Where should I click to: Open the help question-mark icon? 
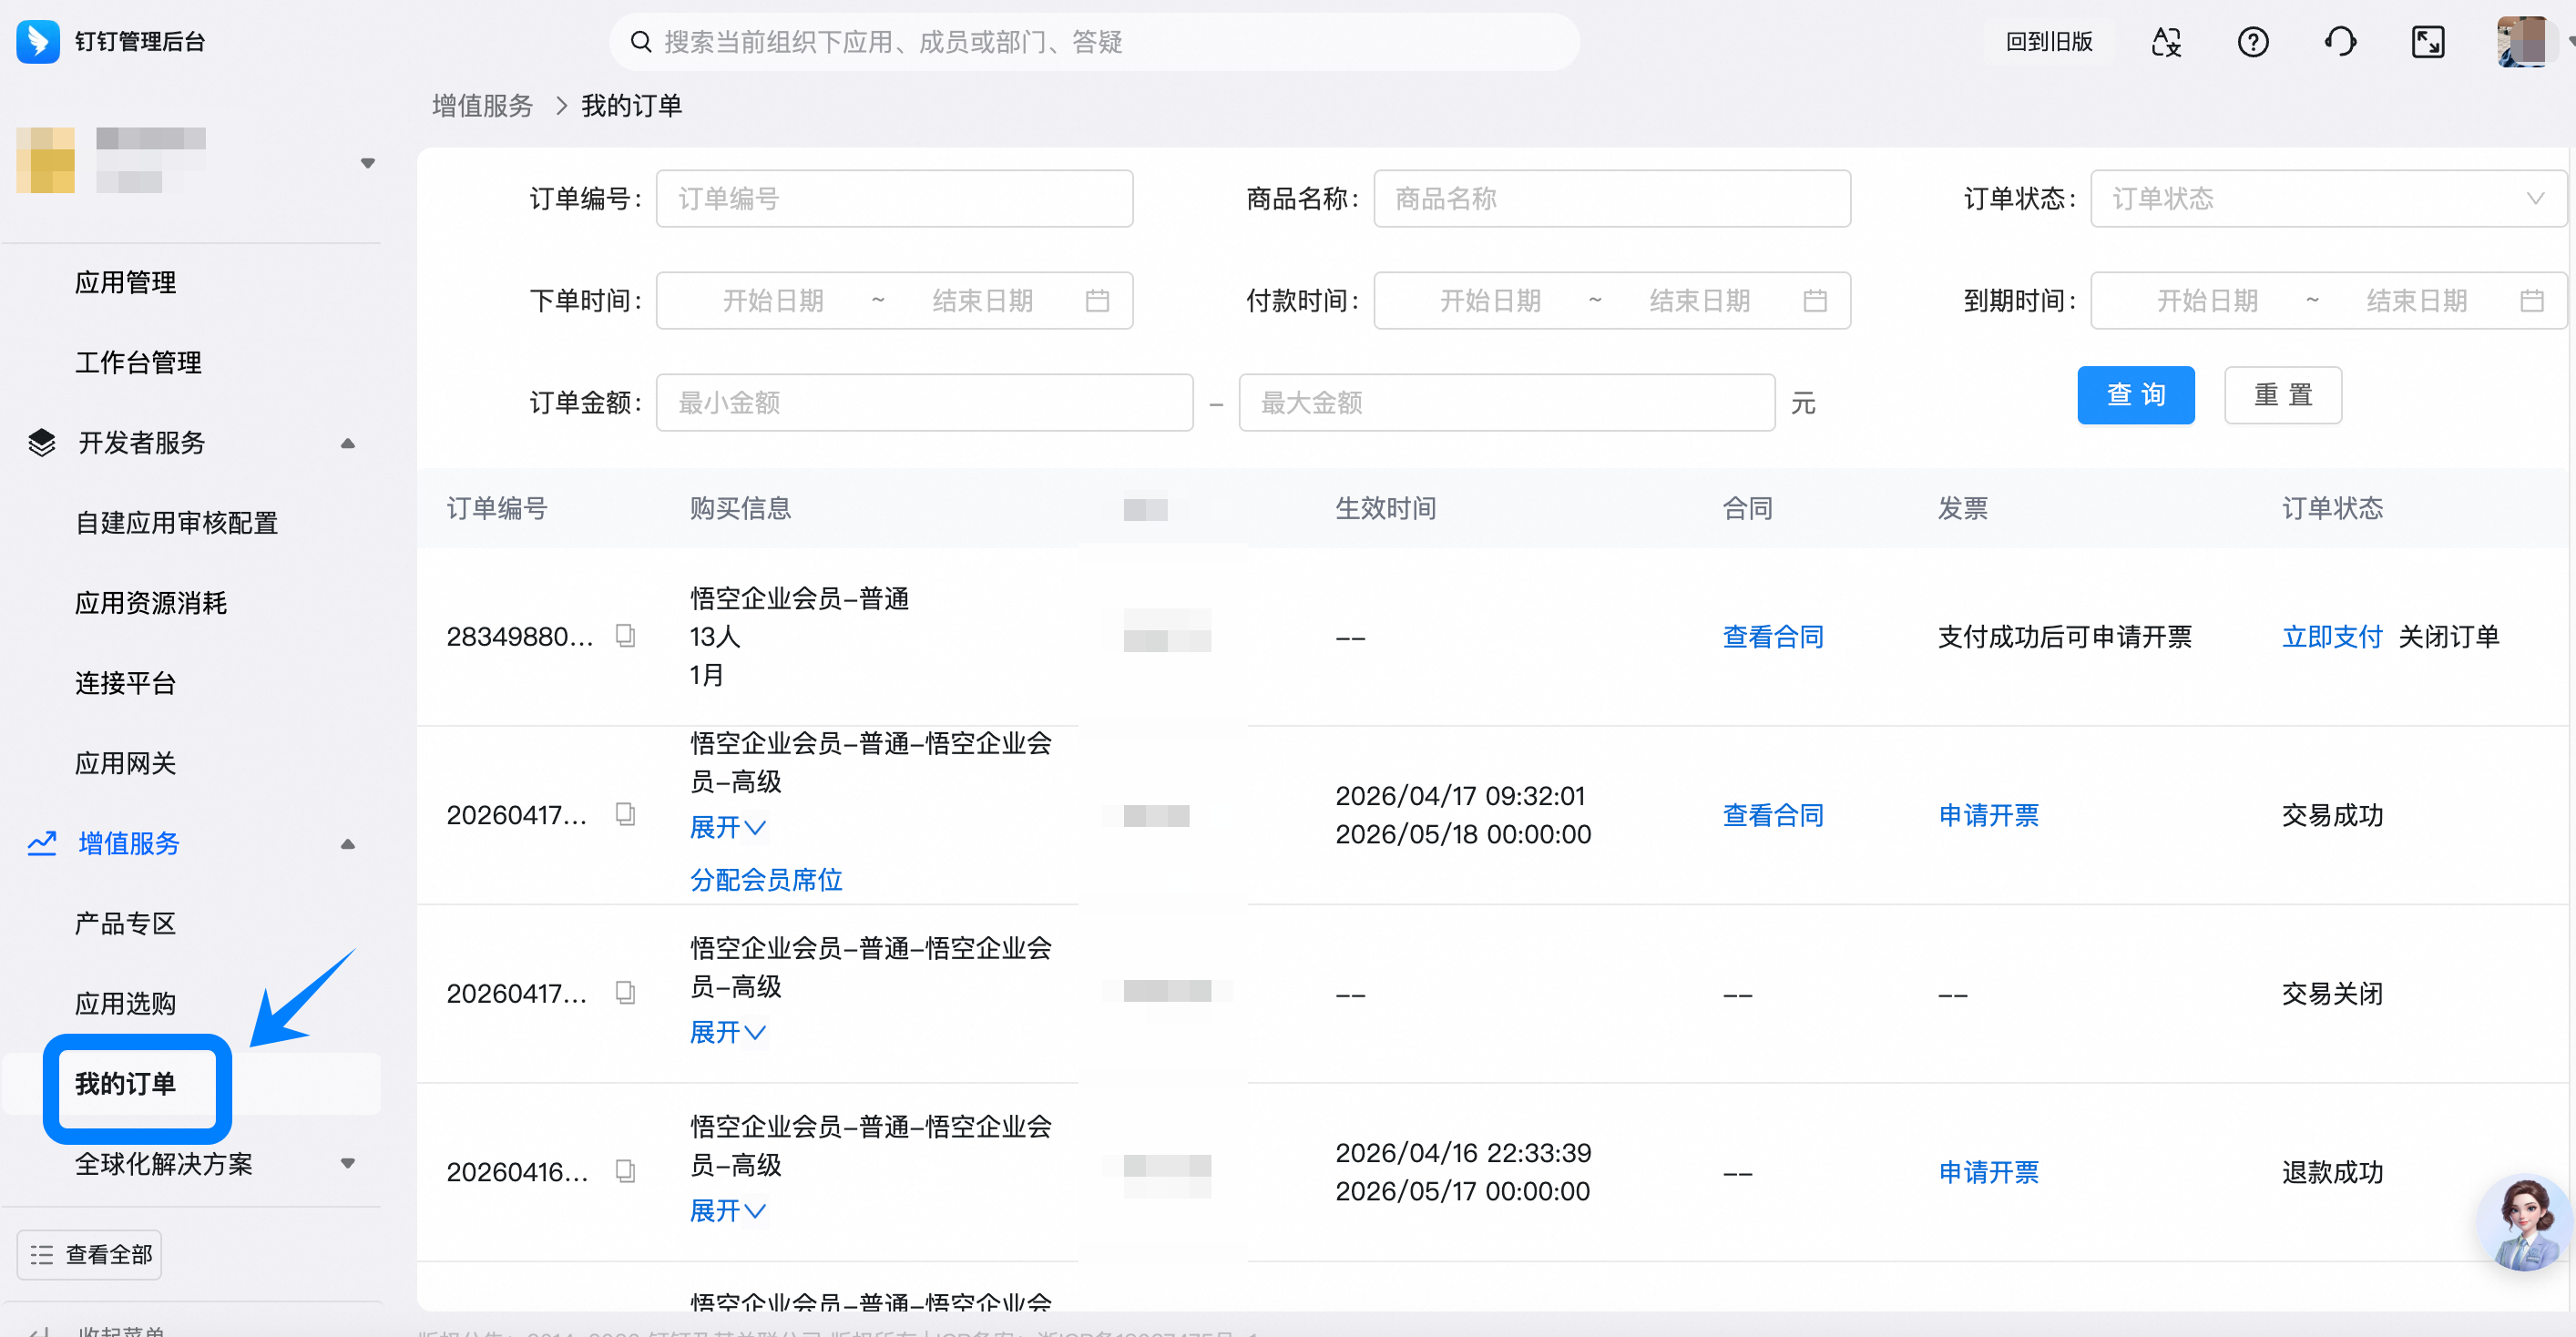(x=2253, y=42)
